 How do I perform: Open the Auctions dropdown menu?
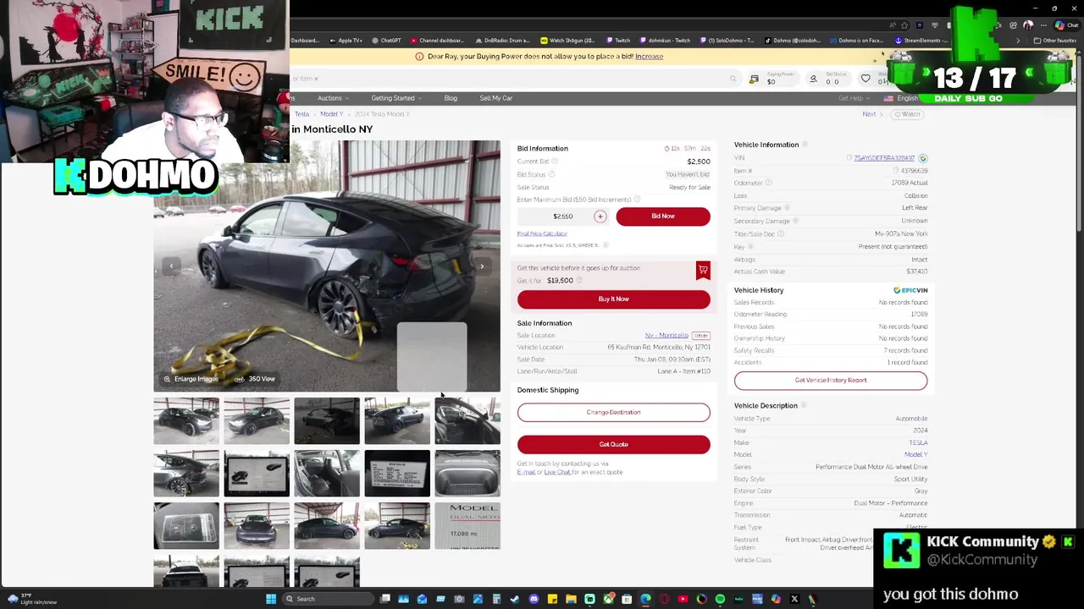pos(332,98)
